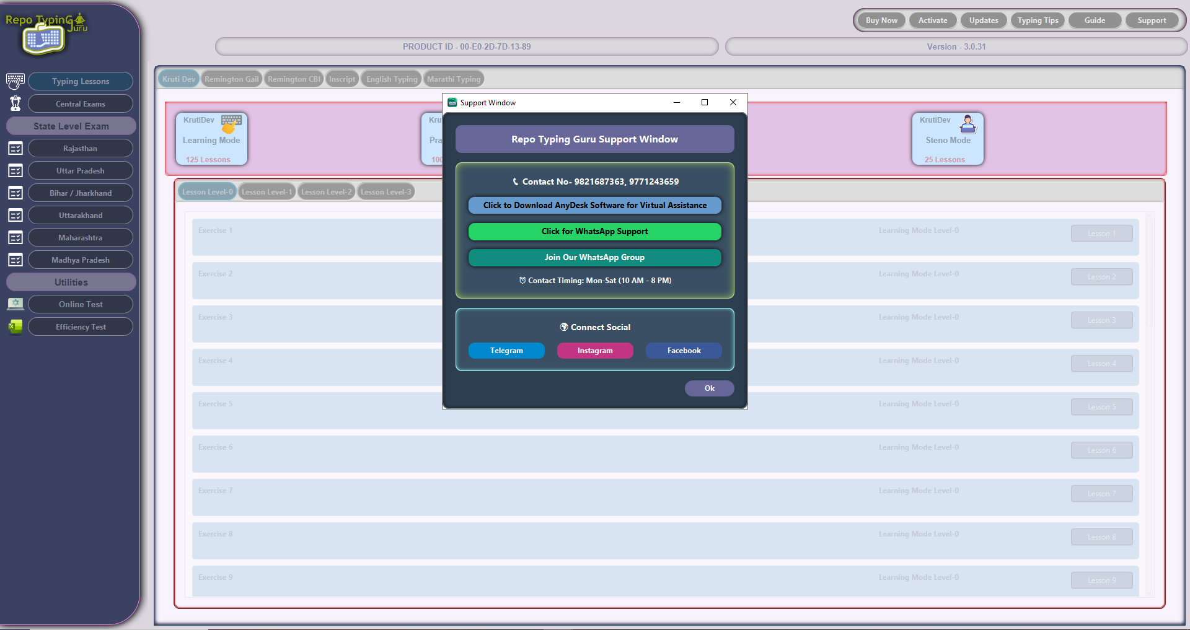Click checklist icon next to Uttar Pradesh
The image size is (1190, 630).
click(x=15, y=171)
